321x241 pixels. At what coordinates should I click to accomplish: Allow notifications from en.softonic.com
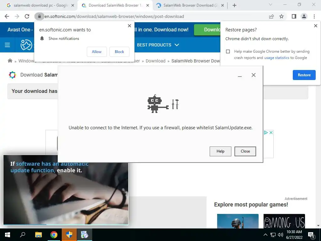(x=97, y=52)
